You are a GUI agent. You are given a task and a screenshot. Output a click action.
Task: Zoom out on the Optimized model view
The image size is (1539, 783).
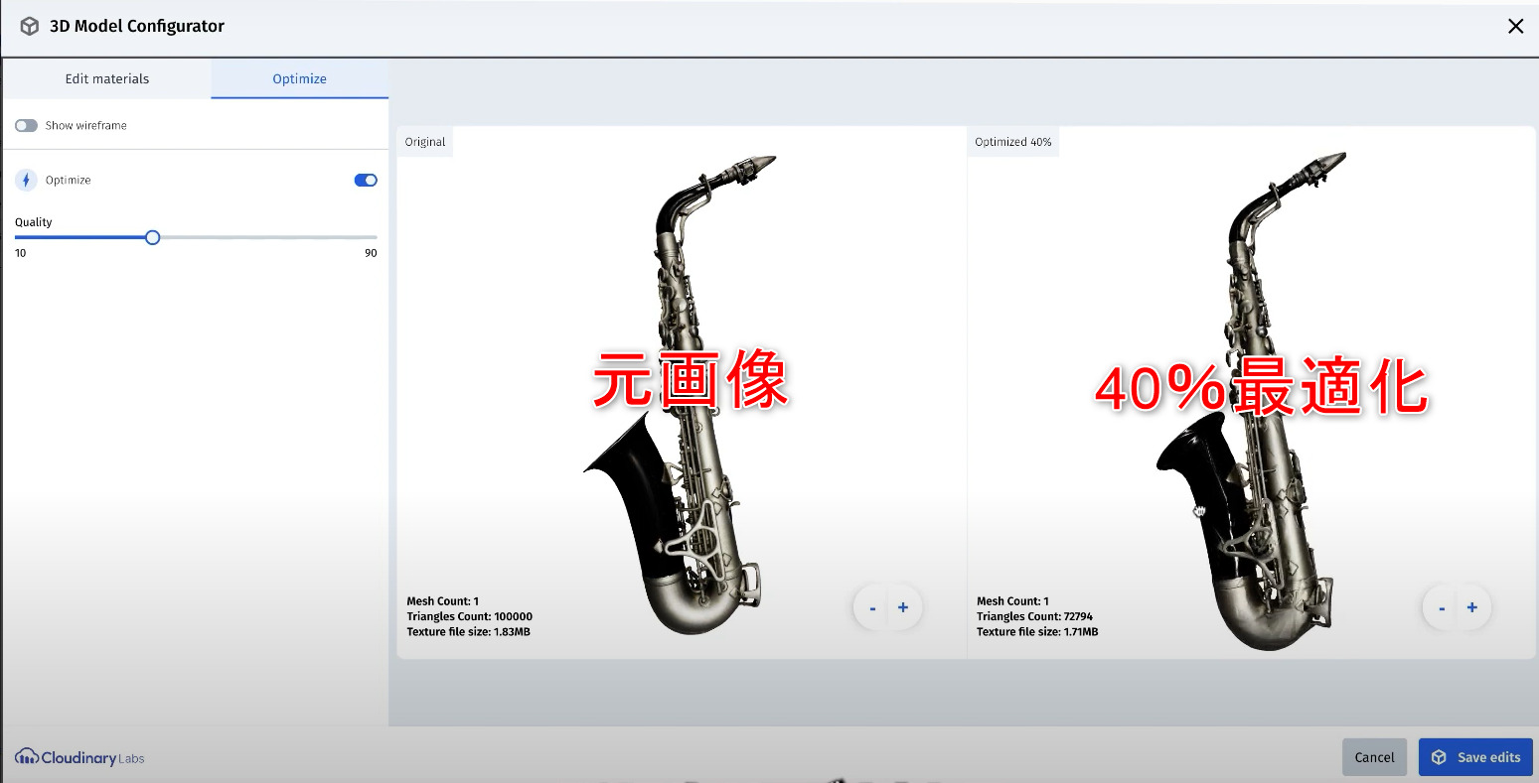pos(1441,607)
